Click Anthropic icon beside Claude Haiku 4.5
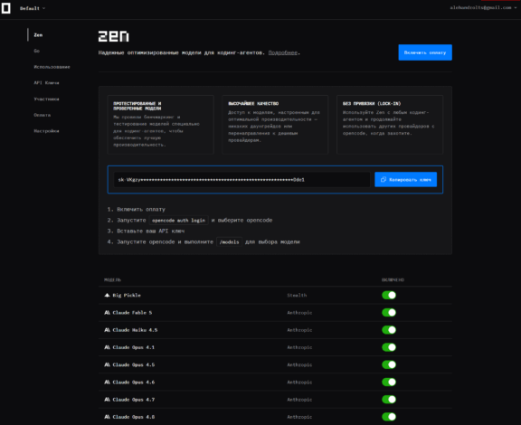Viewport: 521px width, 425px height. 107,330
